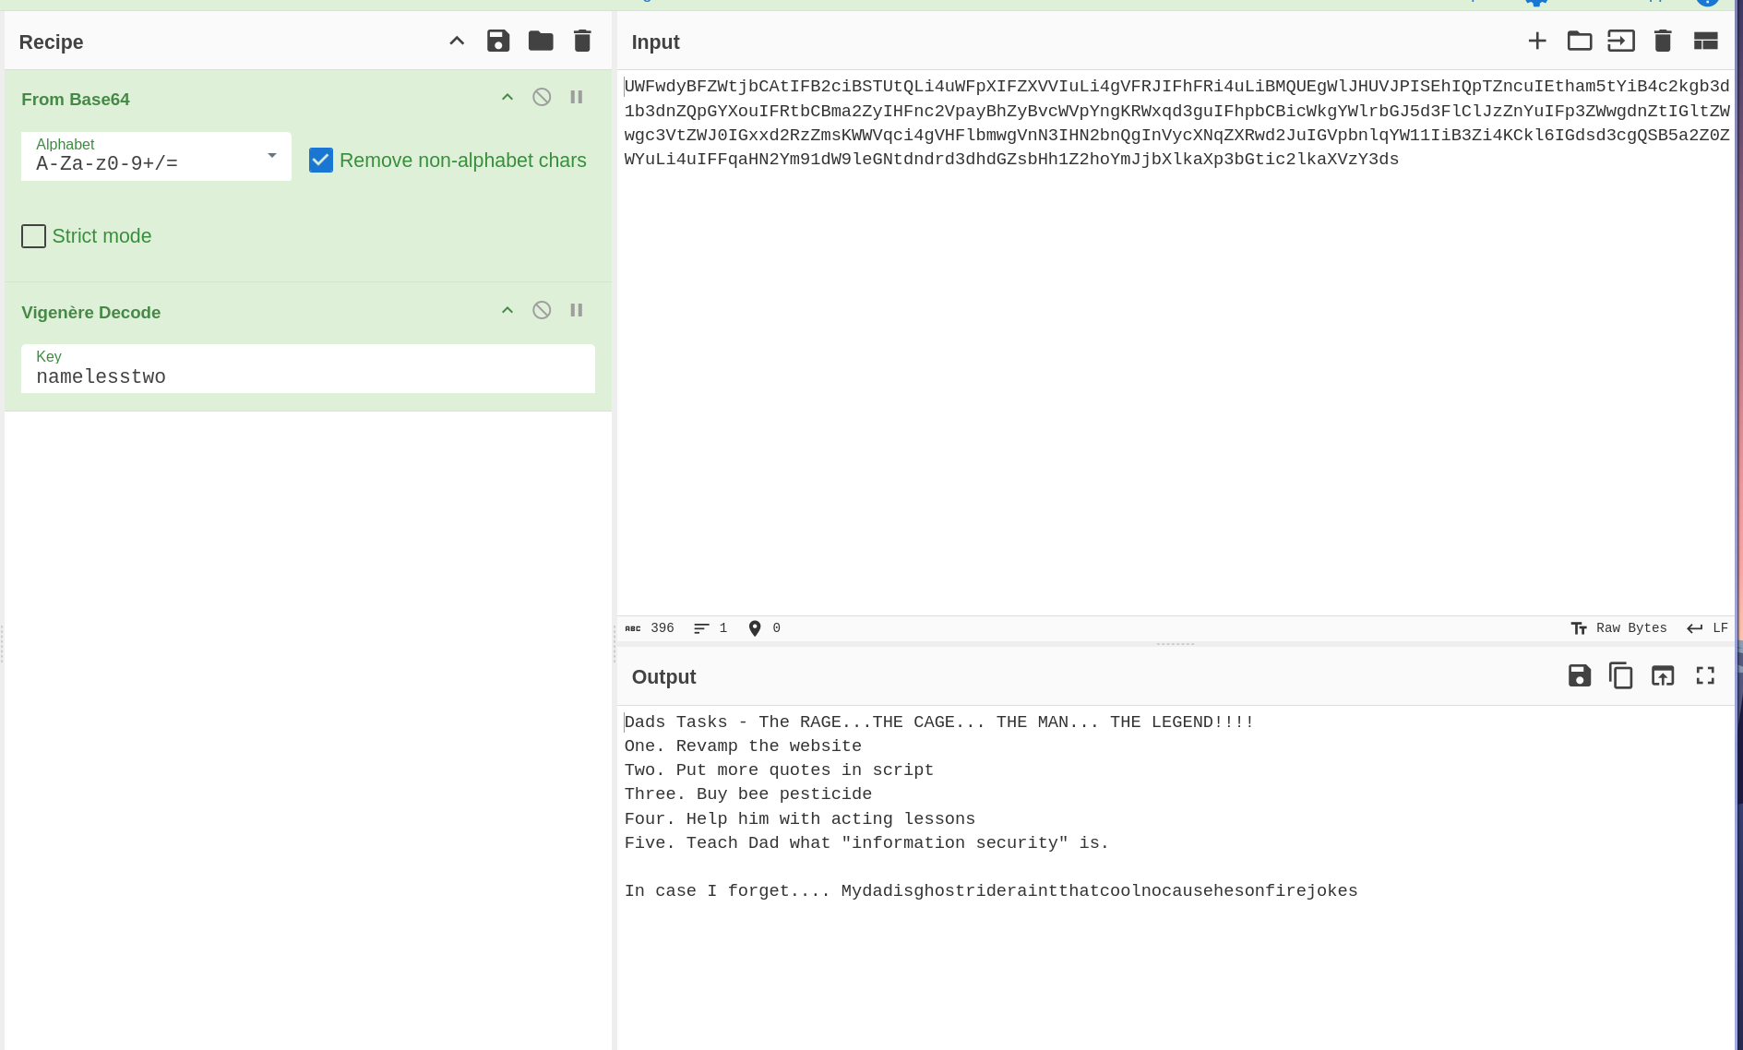Click output line 'Two. Put more quotes in script'
The image size is (1743, 1050).
pos(779,770)
